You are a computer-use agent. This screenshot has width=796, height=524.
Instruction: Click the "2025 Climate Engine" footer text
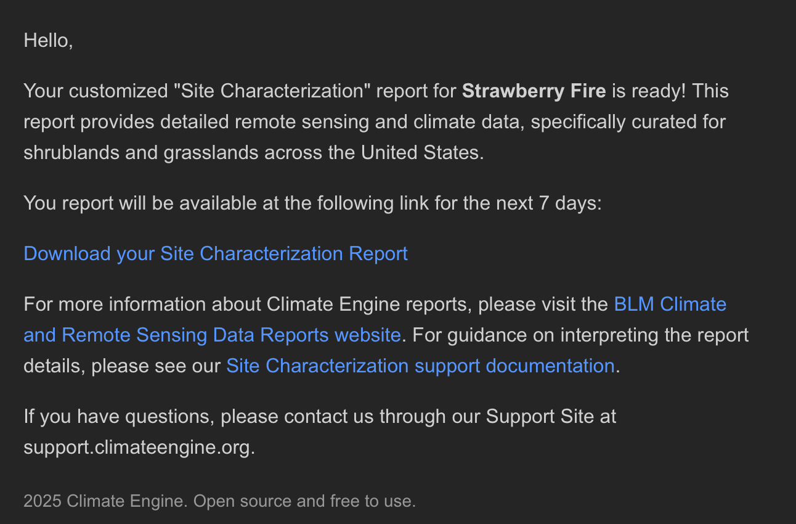tap(105, 501)
